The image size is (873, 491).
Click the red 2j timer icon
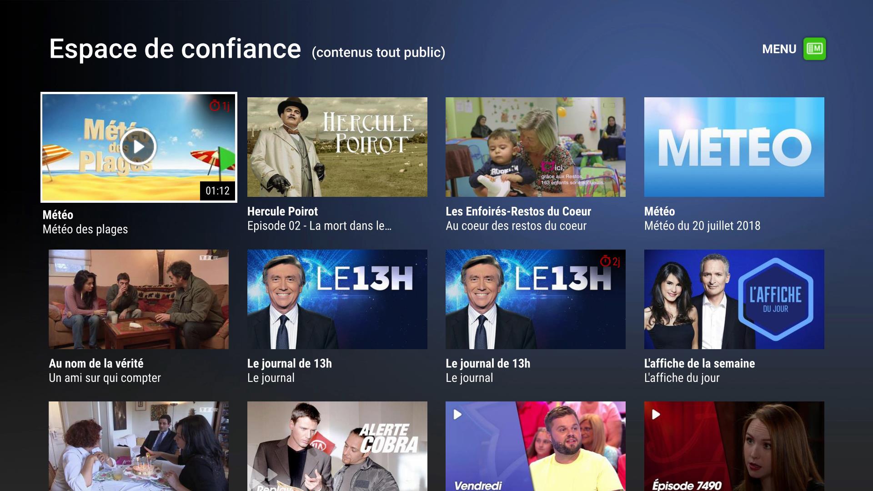click(x=610, y=261)
